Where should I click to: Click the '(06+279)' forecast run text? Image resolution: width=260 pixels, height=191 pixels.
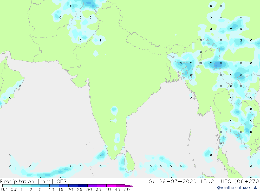tap(247, 181)
